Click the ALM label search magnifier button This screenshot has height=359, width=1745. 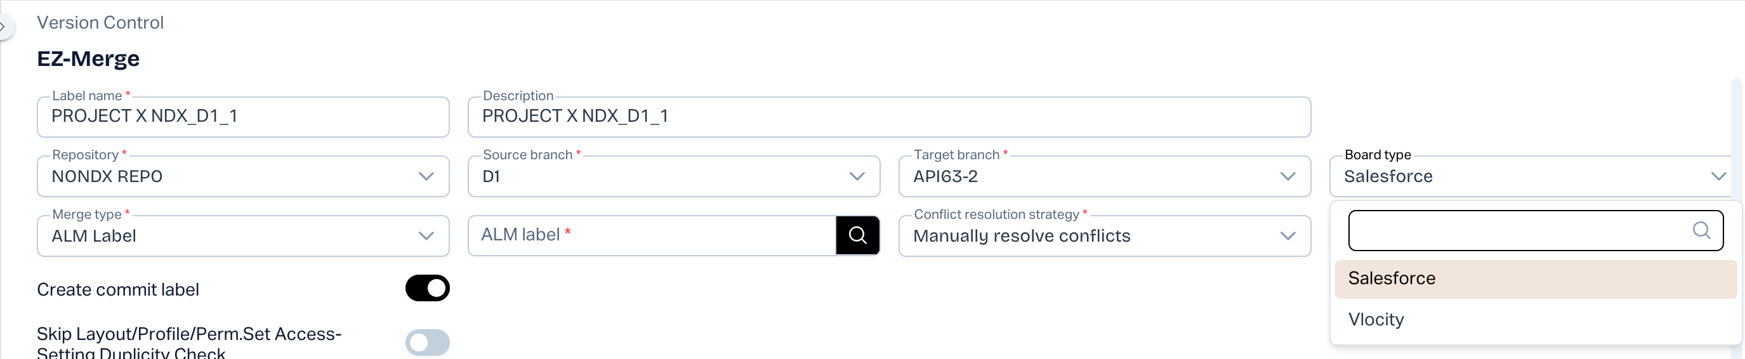click(x=857, y=235)
